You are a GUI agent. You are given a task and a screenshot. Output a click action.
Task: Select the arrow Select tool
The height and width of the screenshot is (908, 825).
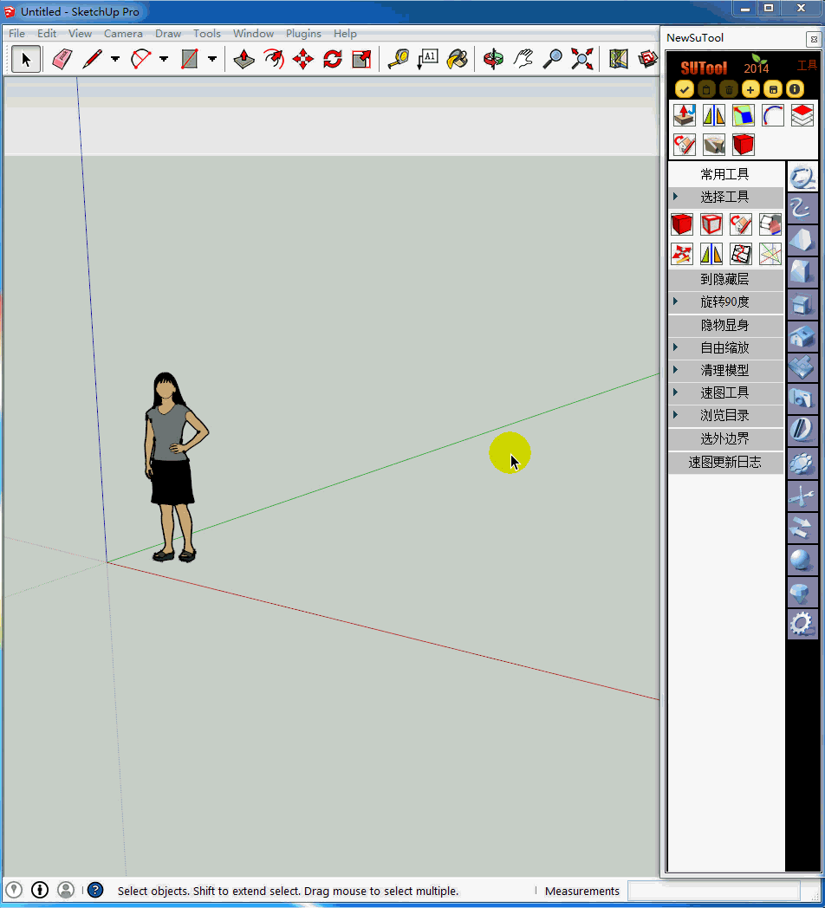click(26, 59)
